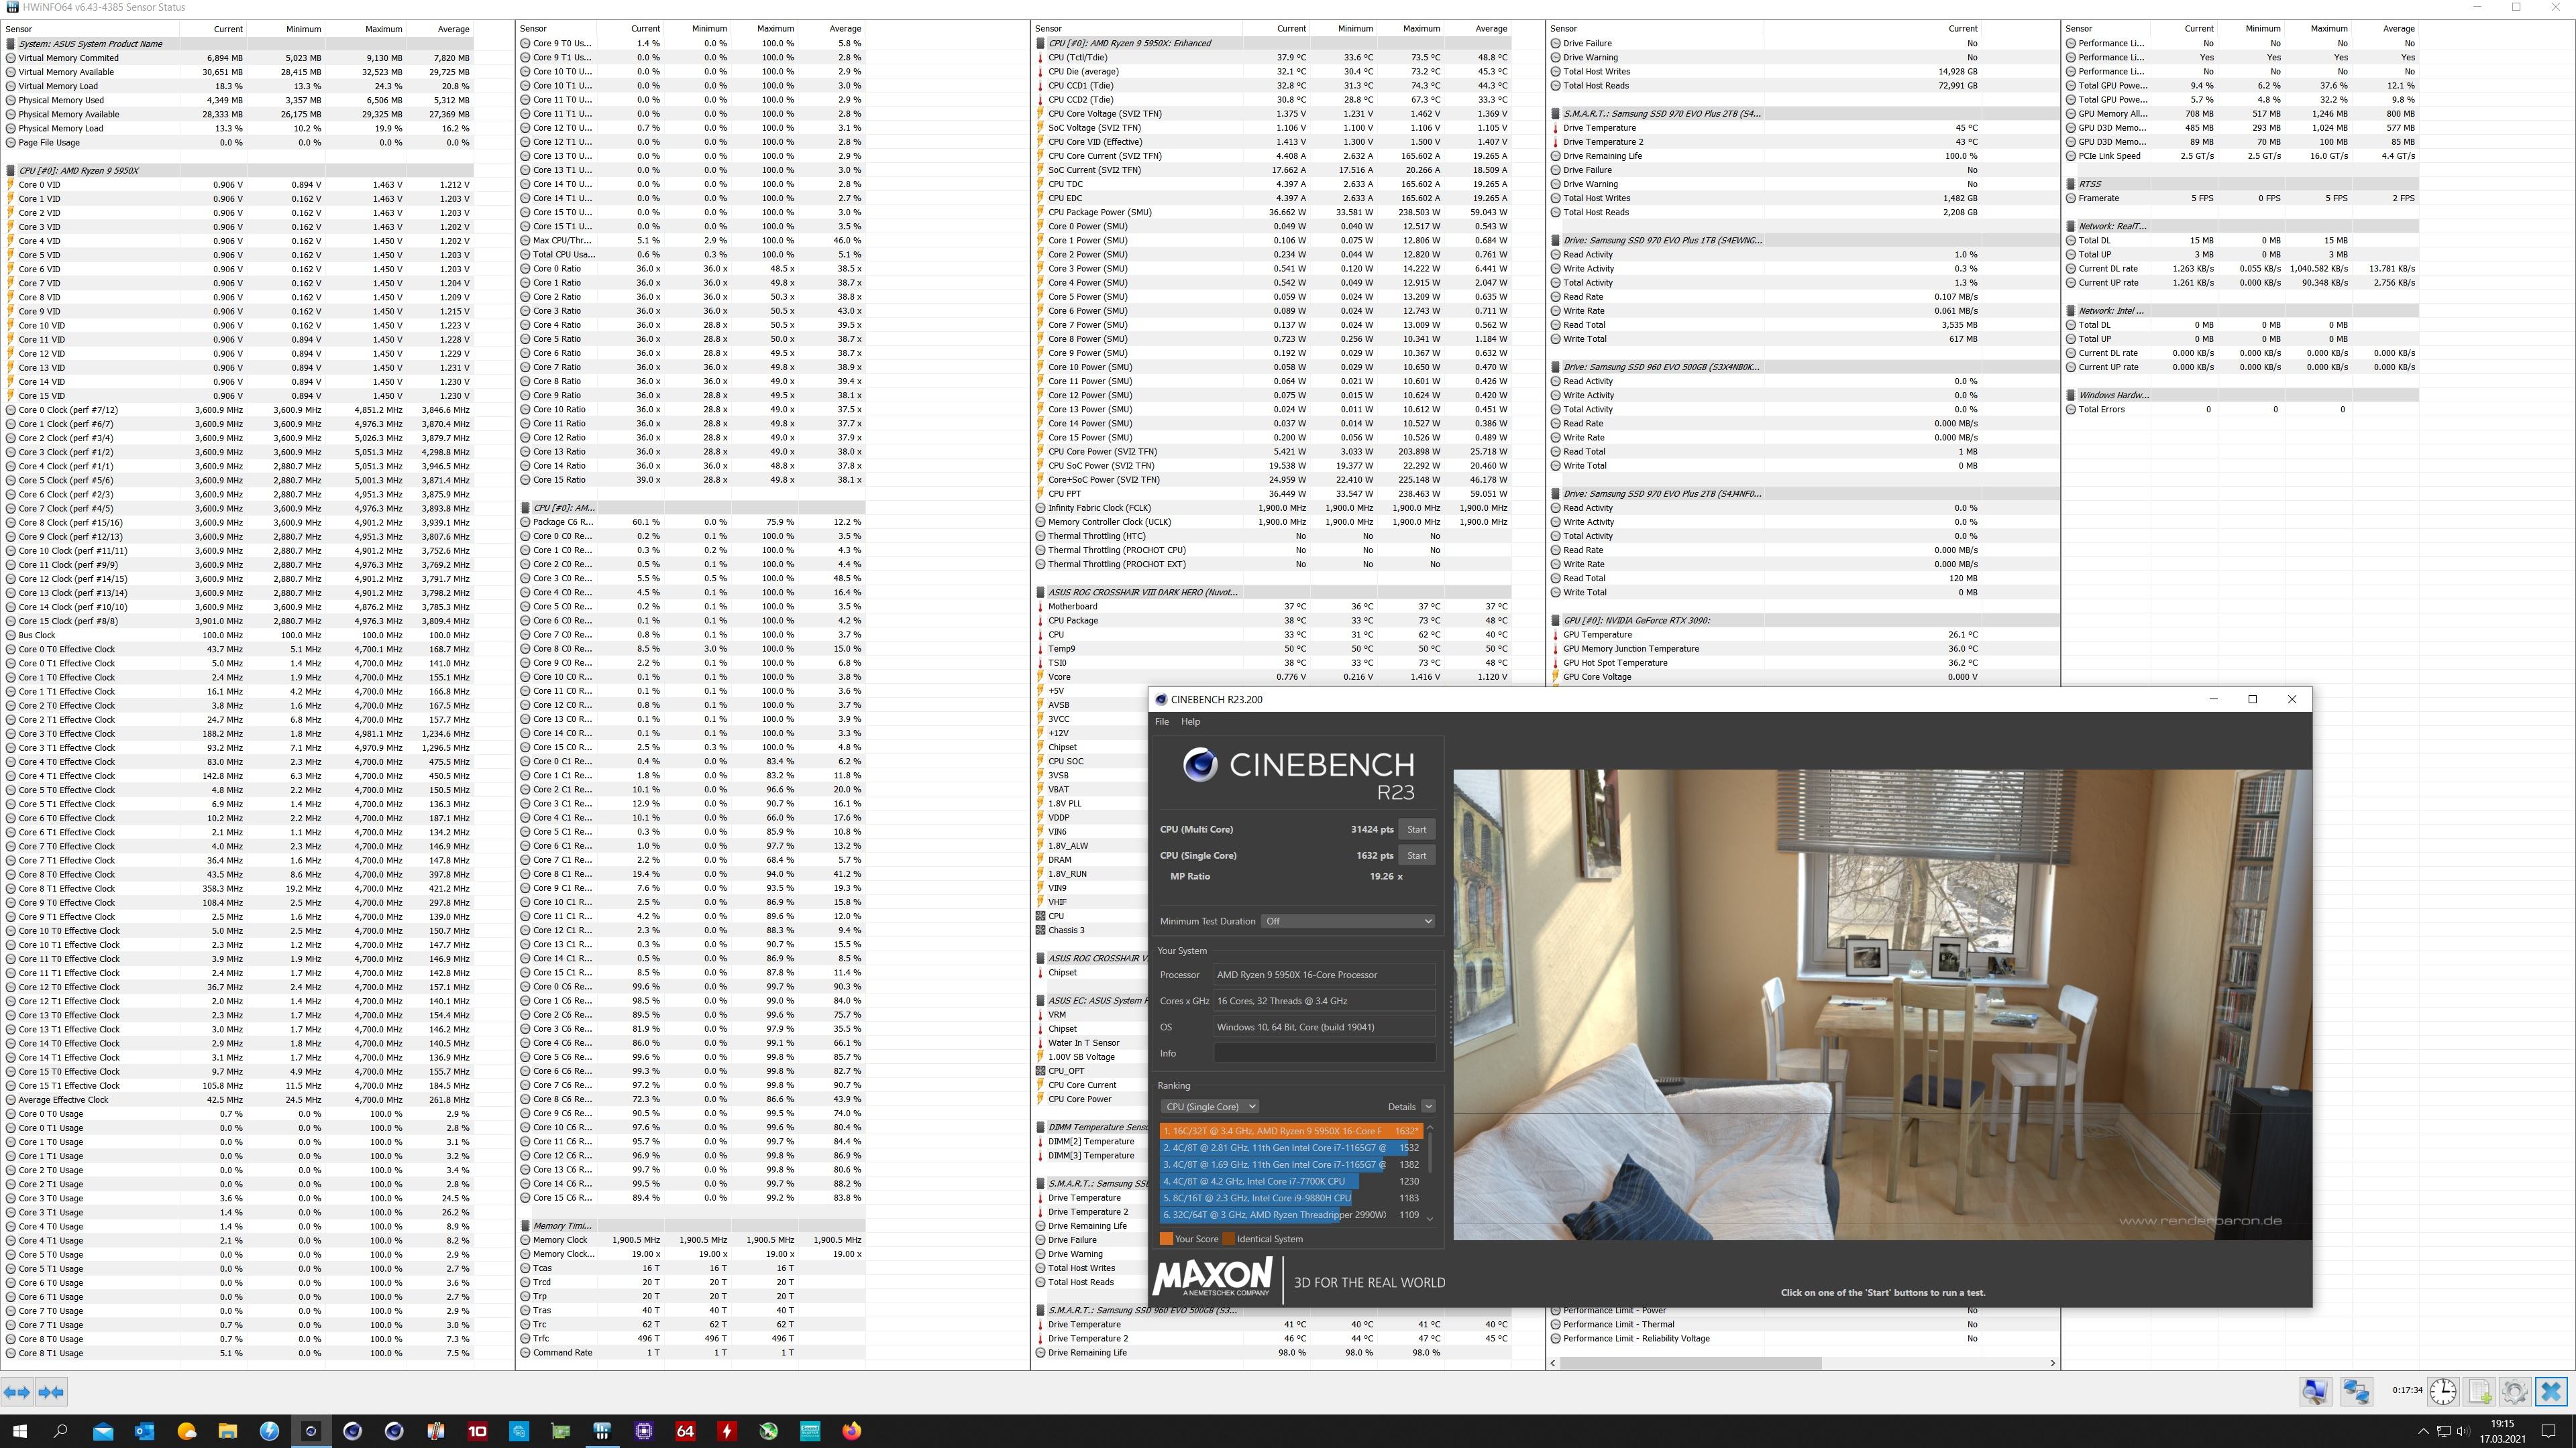This screenshot has height=1448, width=2576.
Task: Click active Cinebench taskbar icon
Action: pyautogui.click(x=311, y=1431)
